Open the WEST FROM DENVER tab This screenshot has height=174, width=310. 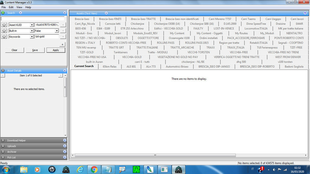pos(288,57)
